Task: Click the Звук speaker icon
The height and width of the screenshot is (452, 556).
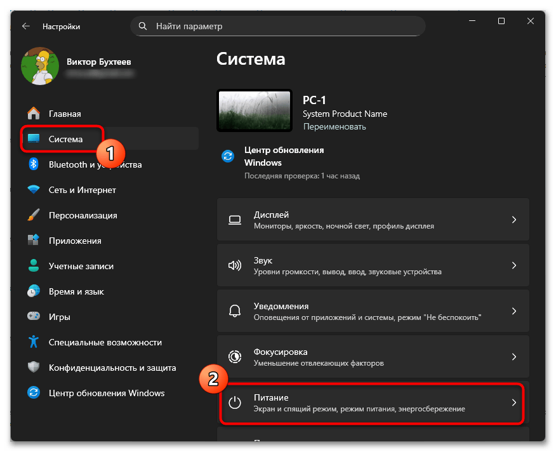Action: click(235, 265)
